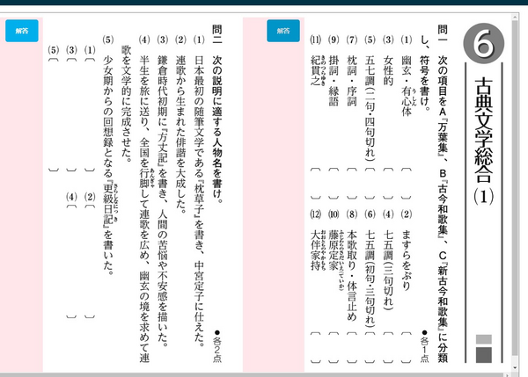This screenshot has width=528, height=377.
Task: Click answer blank (2) of 問二
Action: (x=90, y=261)
